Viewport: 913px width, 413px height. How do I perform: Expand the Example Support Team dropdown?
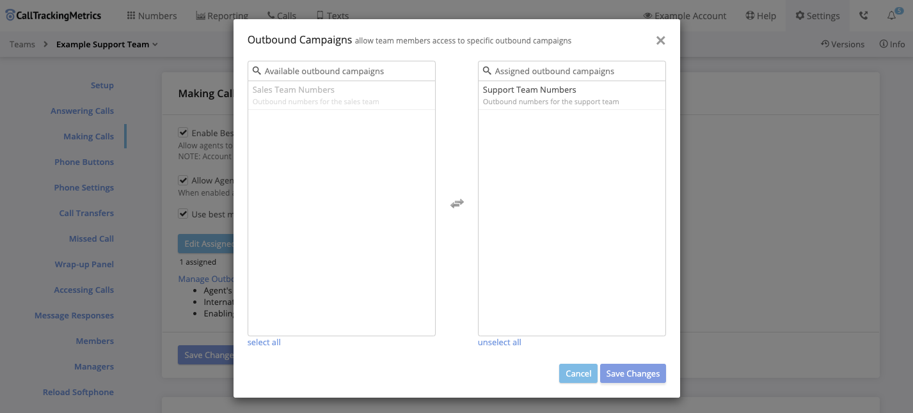click(x=107, y=44)
